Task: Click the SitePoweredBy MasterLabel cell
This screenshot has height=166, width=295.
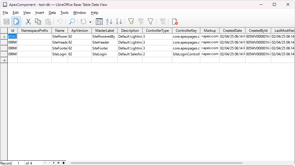Action: pos(105,36)
